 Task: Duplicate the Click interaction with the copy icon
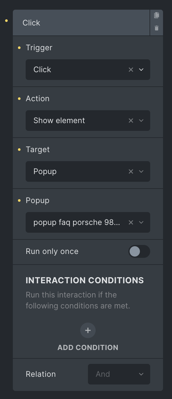click(157, 15)
